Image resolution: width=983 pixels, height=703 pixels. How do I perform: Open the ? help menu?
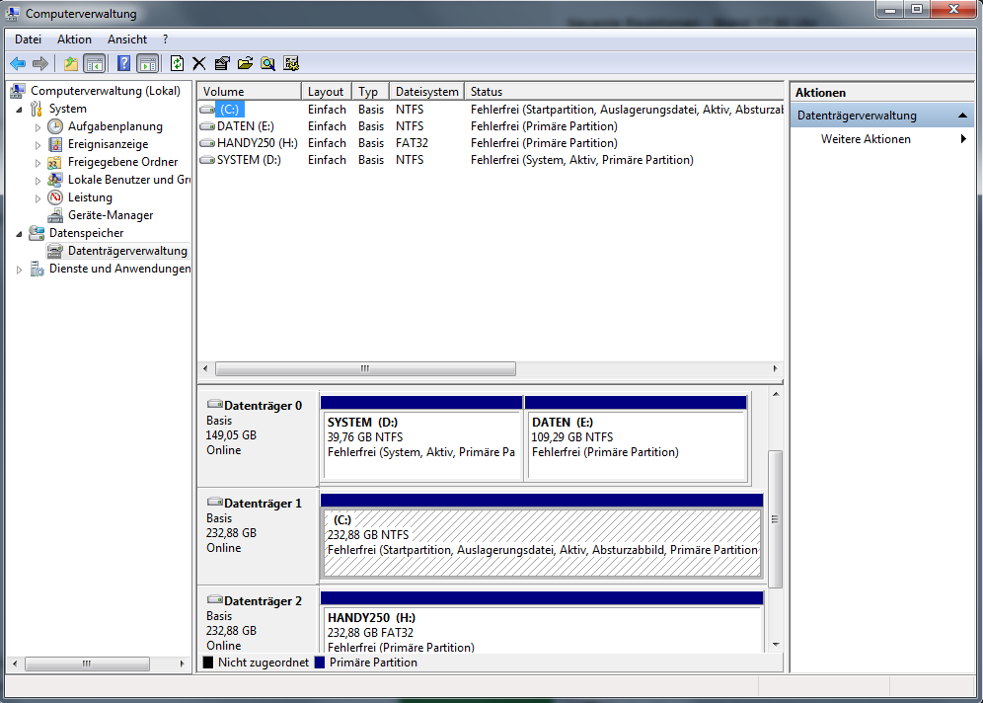coord(165,39)
